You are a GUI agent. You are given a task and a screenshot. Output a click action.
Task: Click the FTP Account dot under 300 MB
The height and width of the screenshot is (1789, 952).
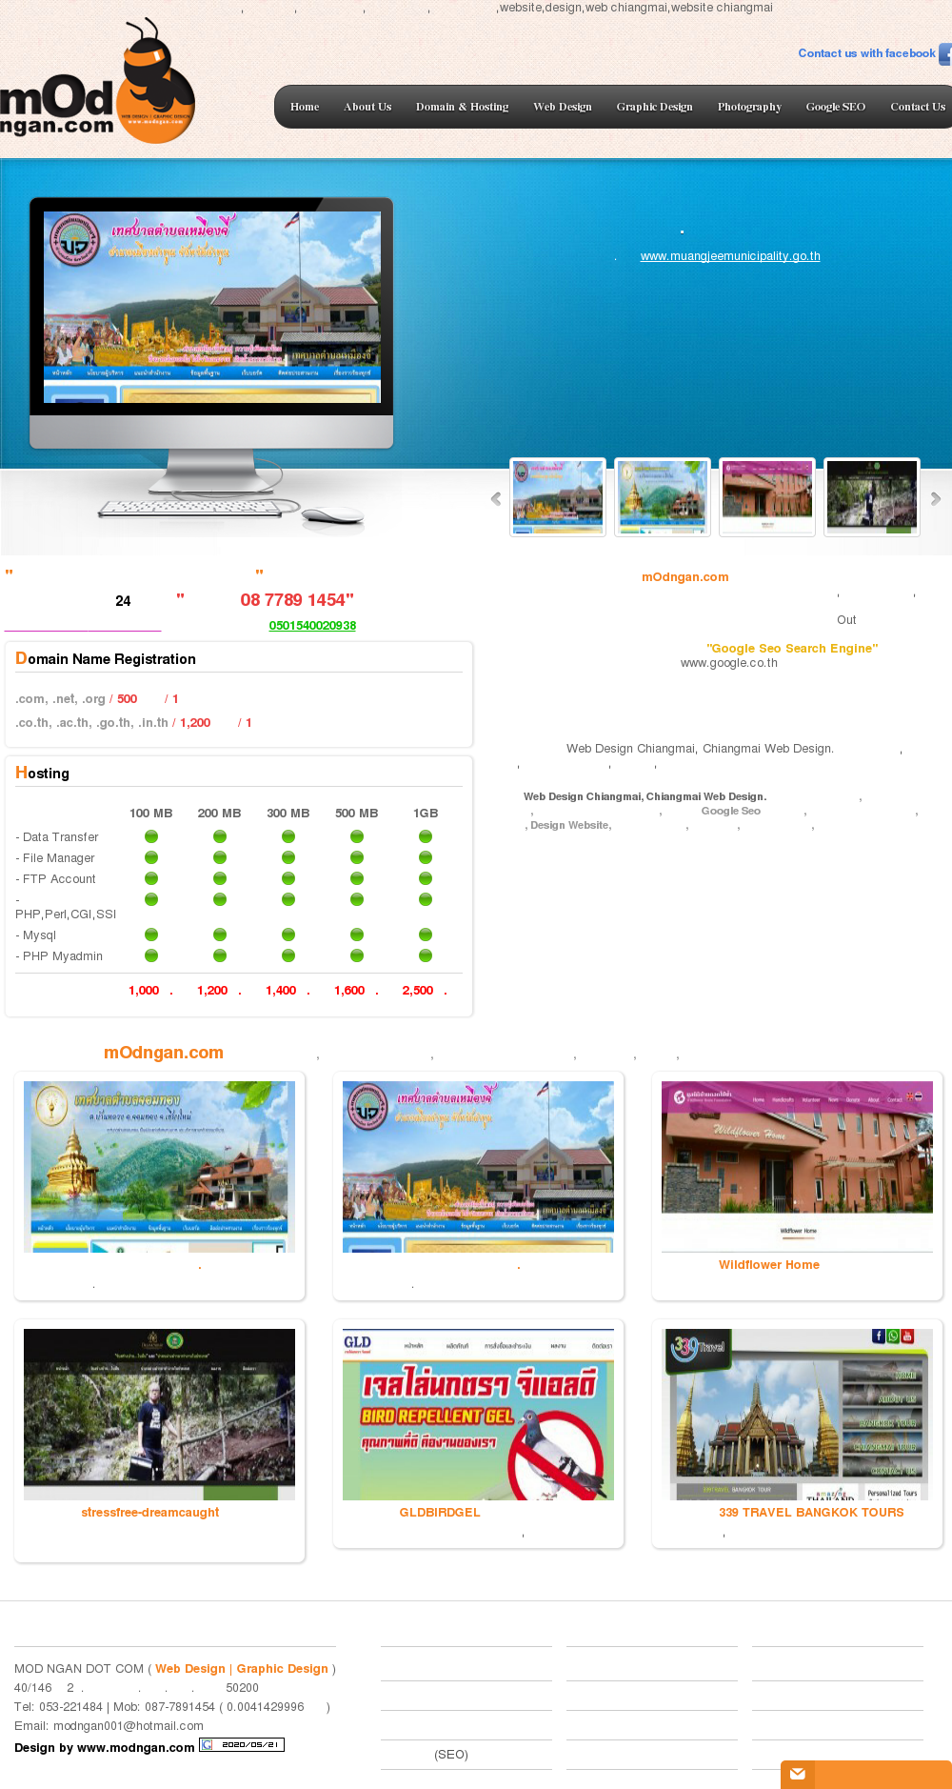point(288,878)
